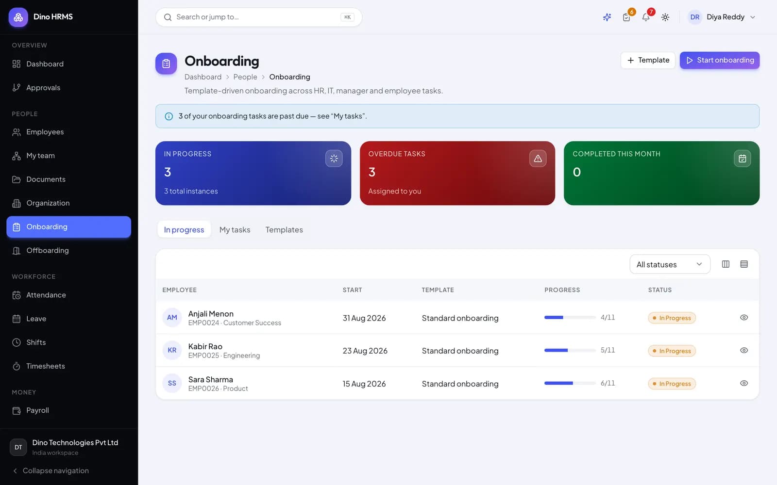This screenshot has height=485, width=777.
Task: Click Sara Sharma's 6/11 progress bar
Action: (570, 383)
